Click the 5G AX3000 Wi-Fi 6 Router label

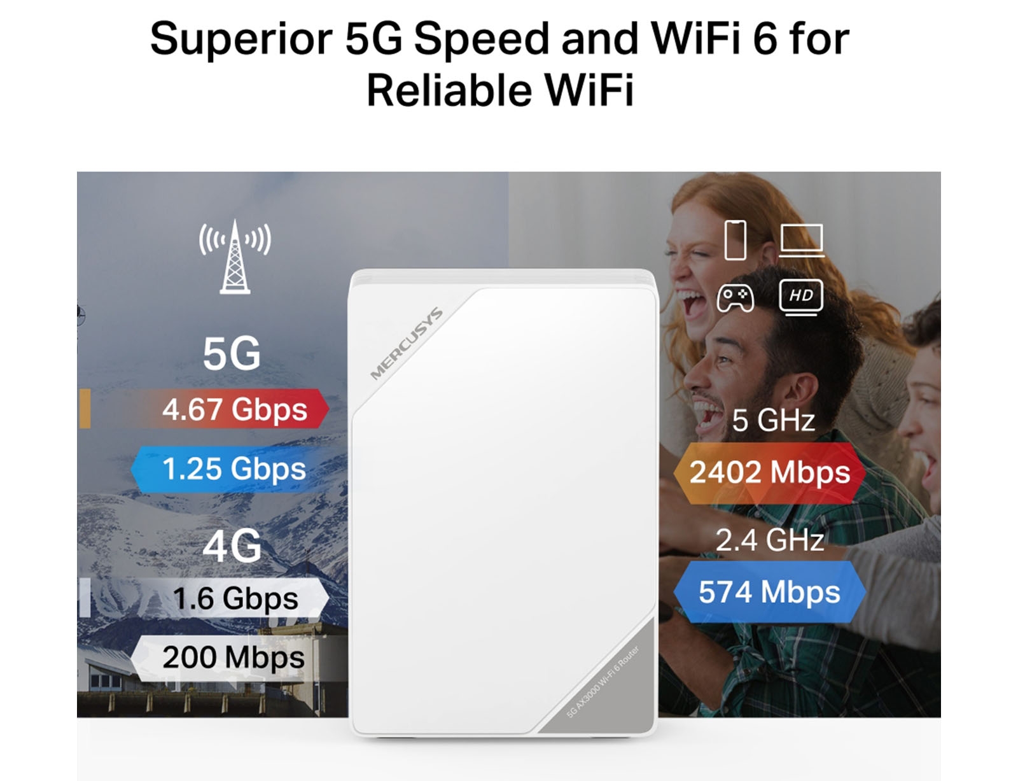[603, 682]
